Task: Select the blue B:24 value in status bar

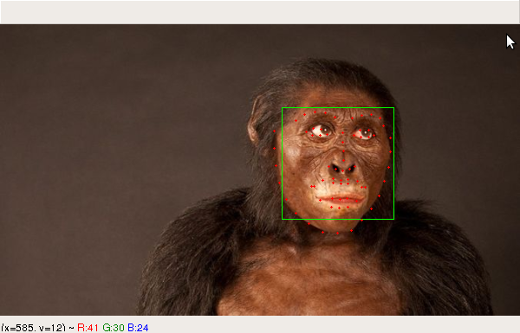Action: tap(138, 328)
